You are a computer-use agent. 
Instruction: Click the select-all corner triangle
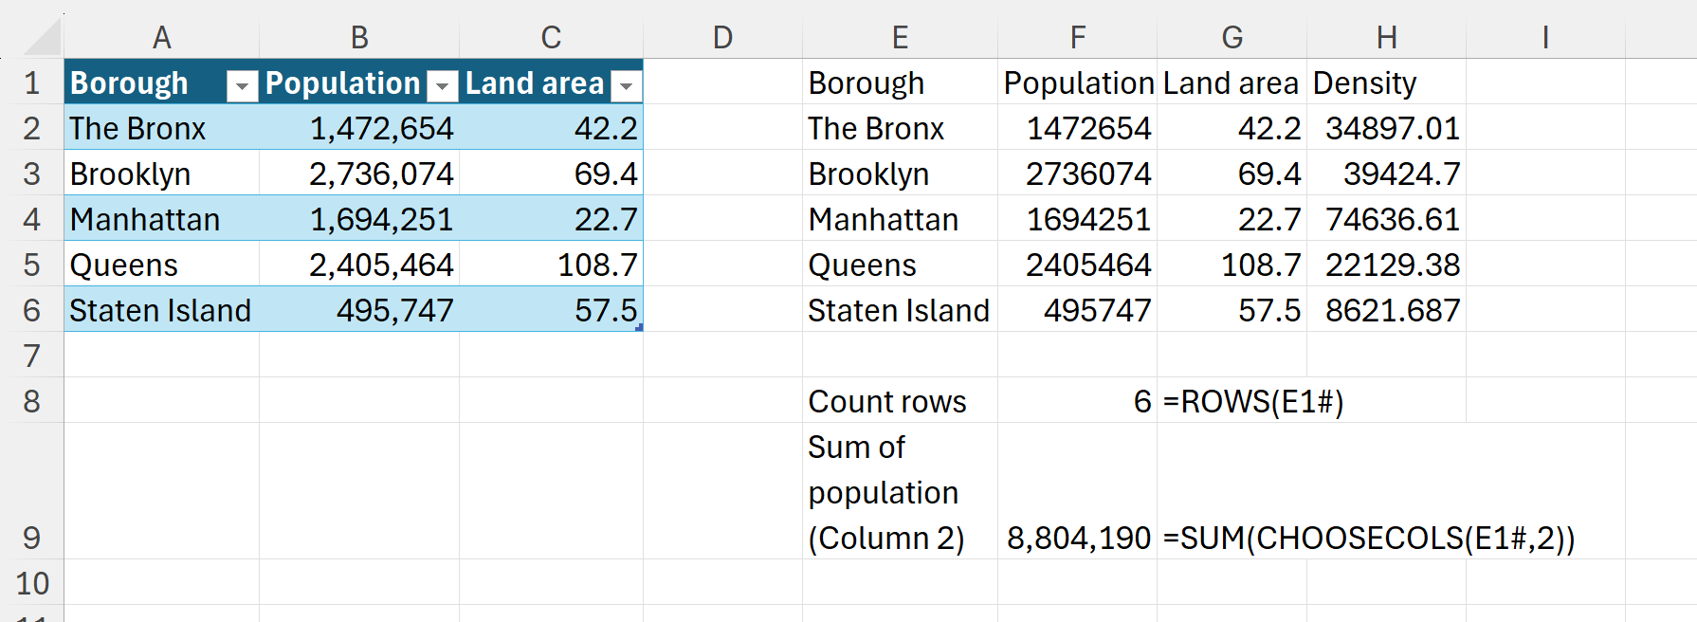coord(43,39)
